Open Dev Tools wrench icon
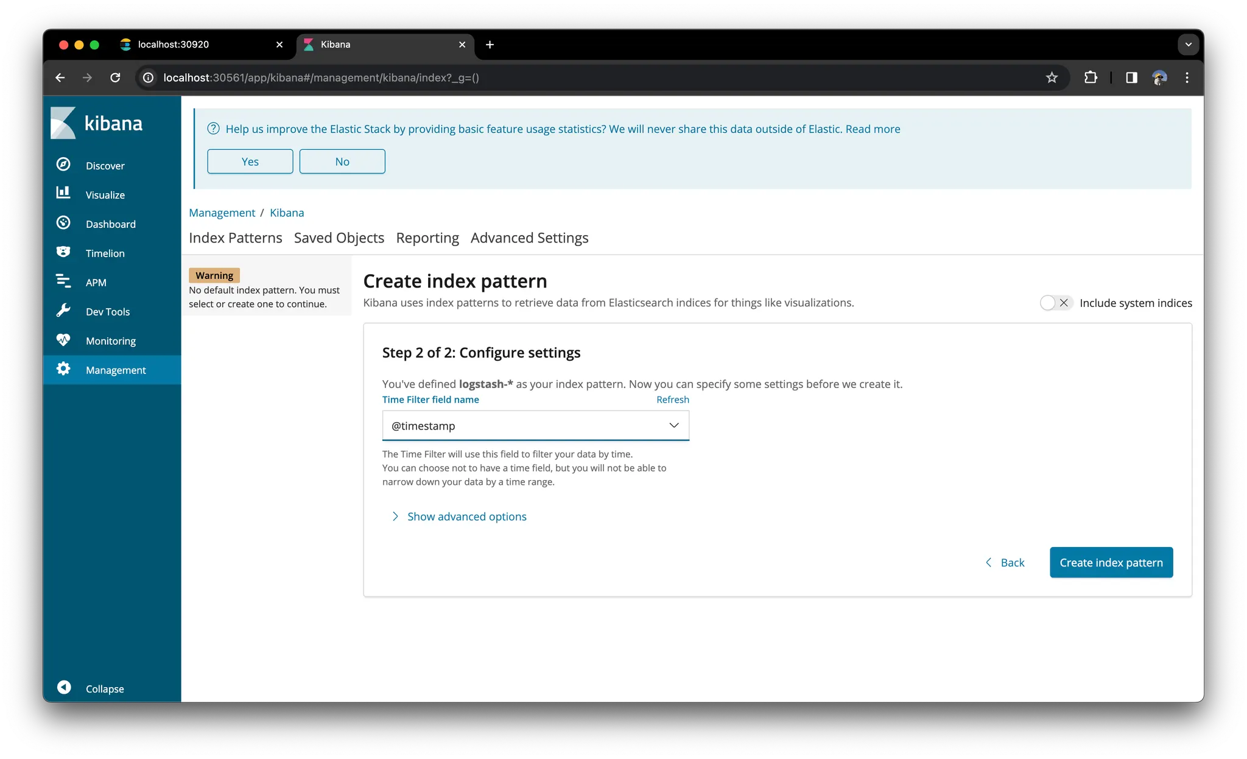 tap(63, 311)
